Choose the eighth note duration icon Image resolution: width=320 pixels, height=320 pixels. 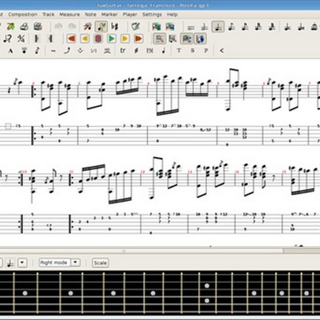[x=231, y=27]
